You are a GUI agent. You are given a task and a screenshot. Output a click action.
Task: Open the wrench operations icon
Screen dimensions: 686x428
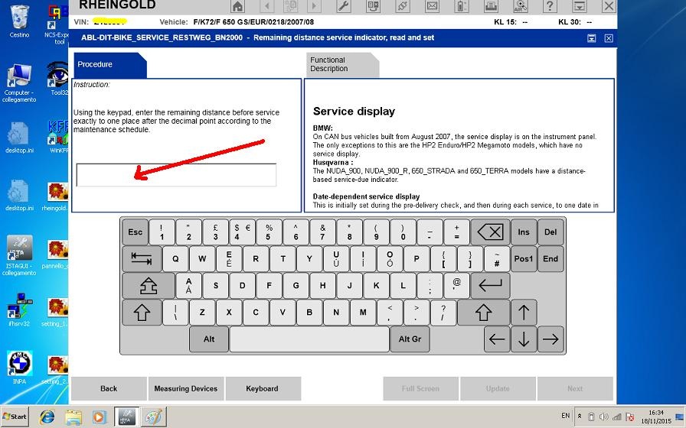pos(344,6)
